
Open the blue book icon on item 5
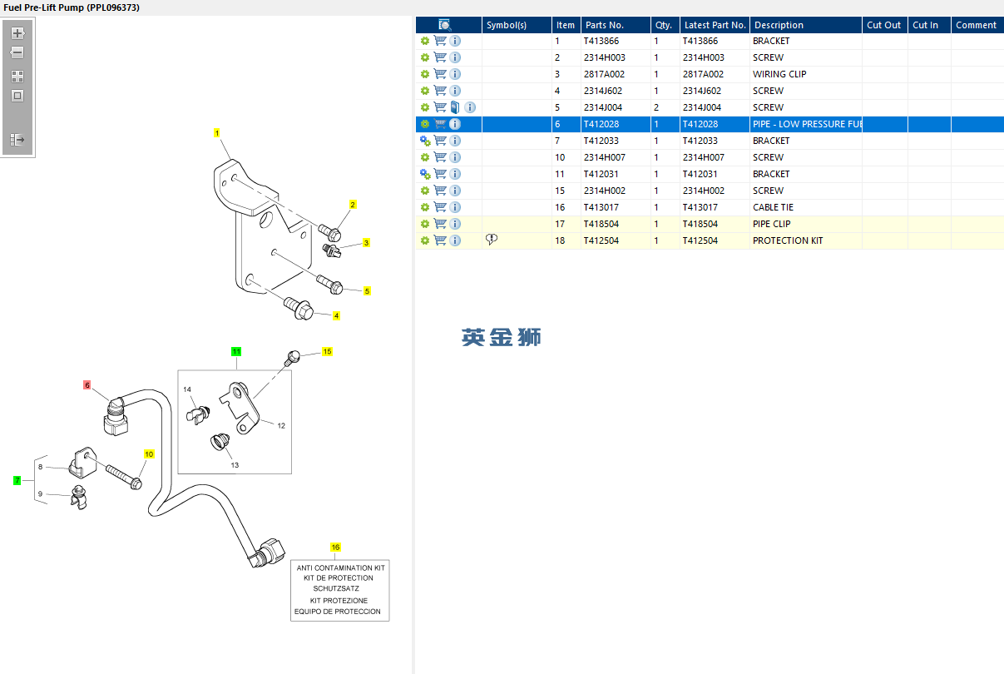(455, 107)
